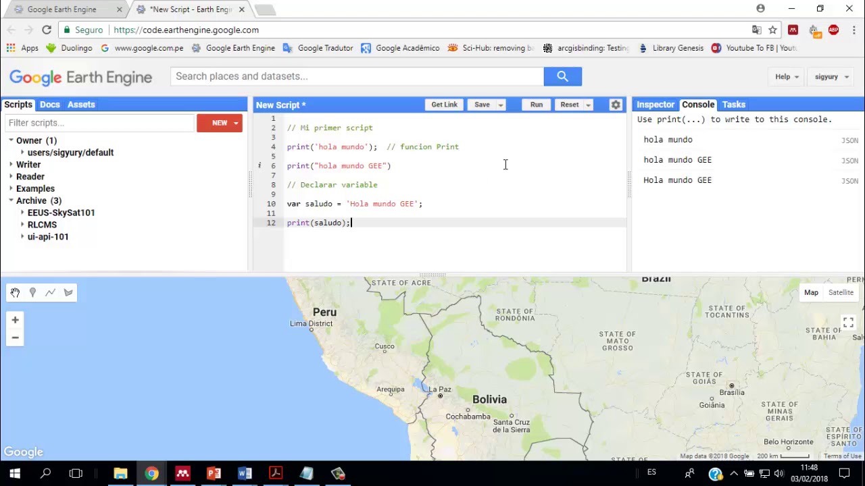
Task: Click the Chrome address bar URL
Action: [x=186, y=30]
